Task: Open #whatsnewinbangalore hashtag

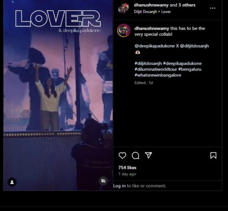Action: 158,75
